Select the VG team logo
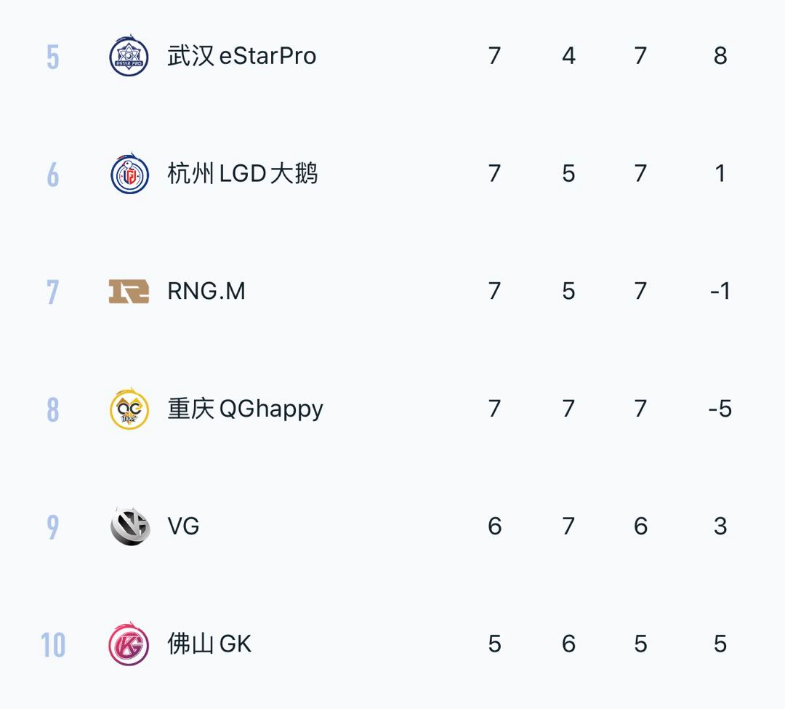Image resolution: width=785 pixels, height=709 pixels. pos(129,526)
